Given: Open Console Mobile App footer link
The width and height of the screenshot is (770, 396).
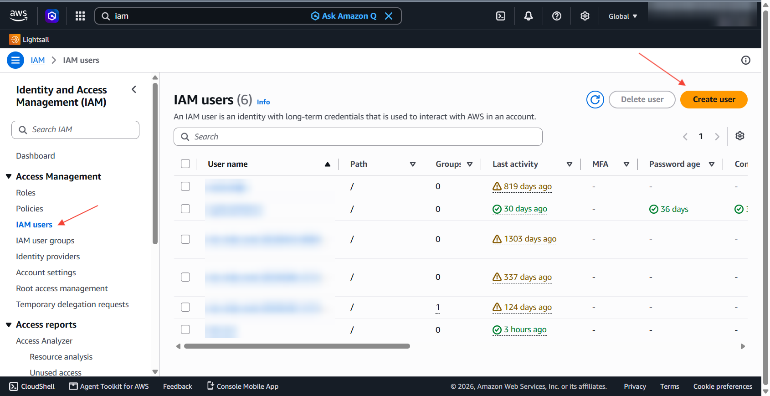Looking at the screenshot, I should [243, 386].
